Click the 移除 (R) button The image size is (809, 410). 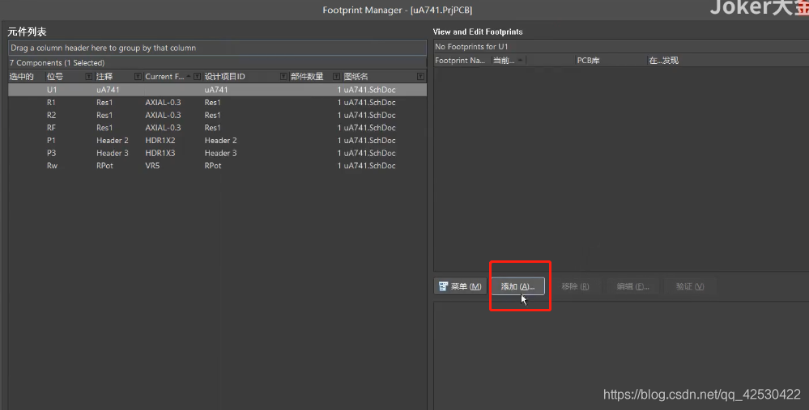(575, 286)
